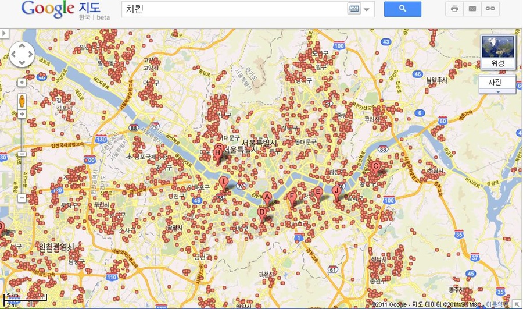Image resolution: width=523 pixels, height=309 pixels.
Task: Click the my-location dot button
Action: tap(22, 83)
